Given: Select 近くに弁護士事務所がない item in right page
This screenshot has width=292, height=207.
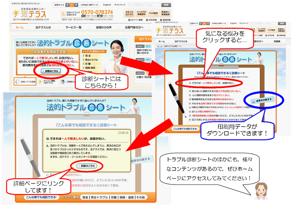Looking at the screenshot, I should pos(203,112).
